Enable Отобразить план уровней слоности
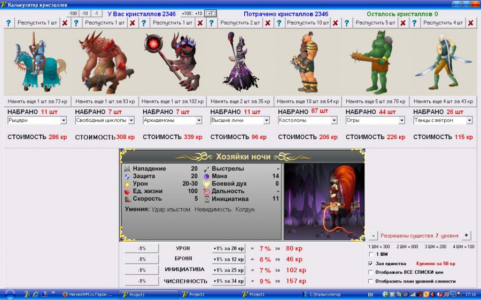This screenshot has height=300, width=481. click(371, 281)
